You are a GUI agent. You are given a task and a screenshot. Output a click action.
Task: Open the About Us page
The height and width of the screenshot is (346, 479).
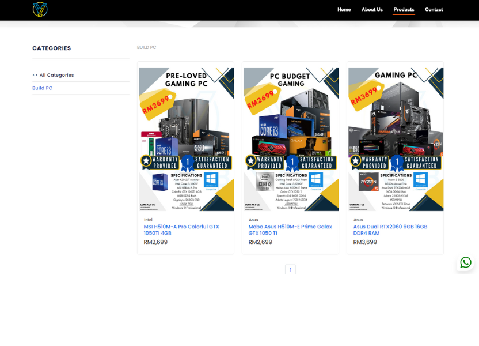[372, 9]
